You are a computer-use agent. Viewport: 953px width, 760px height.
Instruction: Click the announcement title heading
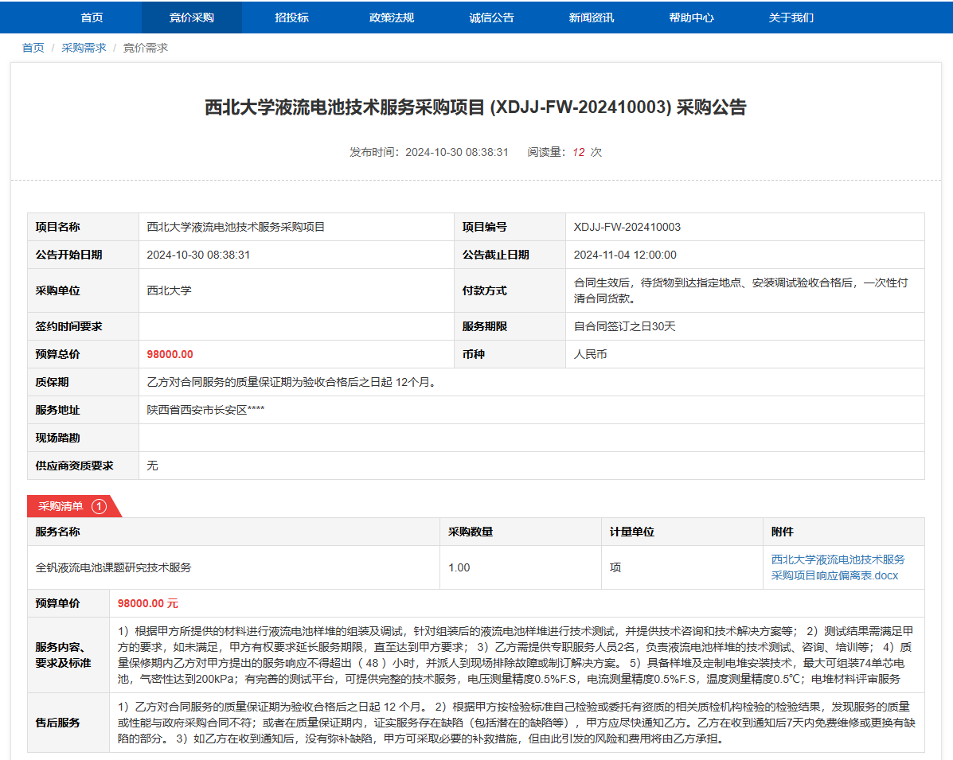[x=475, y=107]
